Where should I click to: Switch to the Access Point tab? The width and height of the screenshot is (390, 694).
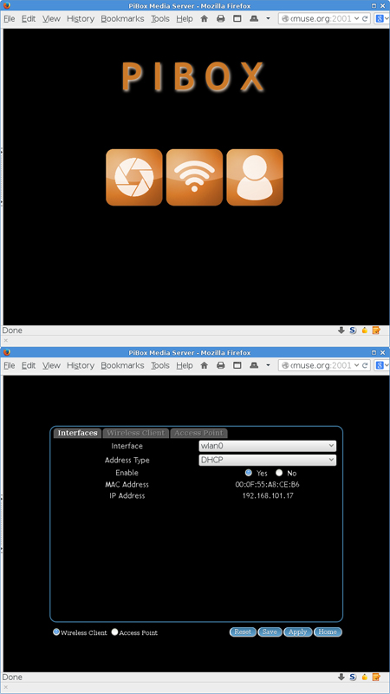pos(199,433)
